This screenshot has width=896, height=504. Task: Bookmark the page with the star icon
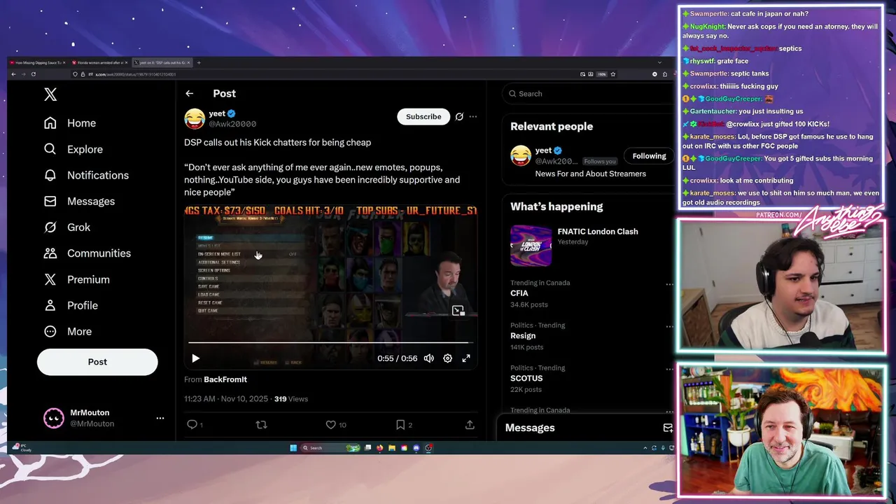point(613,74)
